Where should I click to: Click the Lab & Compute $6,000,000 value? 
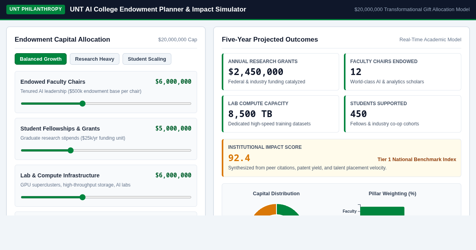pyautogui.click(x=173, y=175)
